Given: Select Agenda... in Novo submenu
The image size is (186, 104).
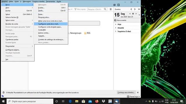Looking at the screenshot, I should pos(51,36).
